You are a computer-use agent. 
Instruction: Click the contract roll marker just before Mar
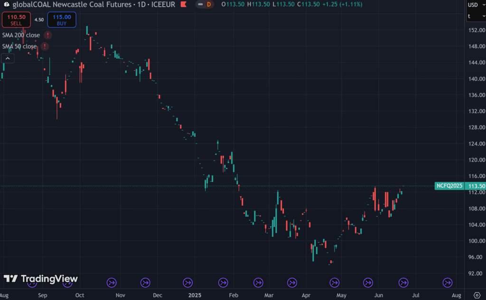click(x=259, y=282)
